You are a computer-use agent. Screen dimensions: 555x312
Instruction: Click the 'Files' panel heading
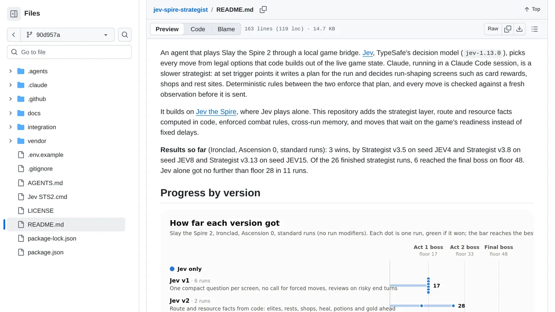[32, 13]
